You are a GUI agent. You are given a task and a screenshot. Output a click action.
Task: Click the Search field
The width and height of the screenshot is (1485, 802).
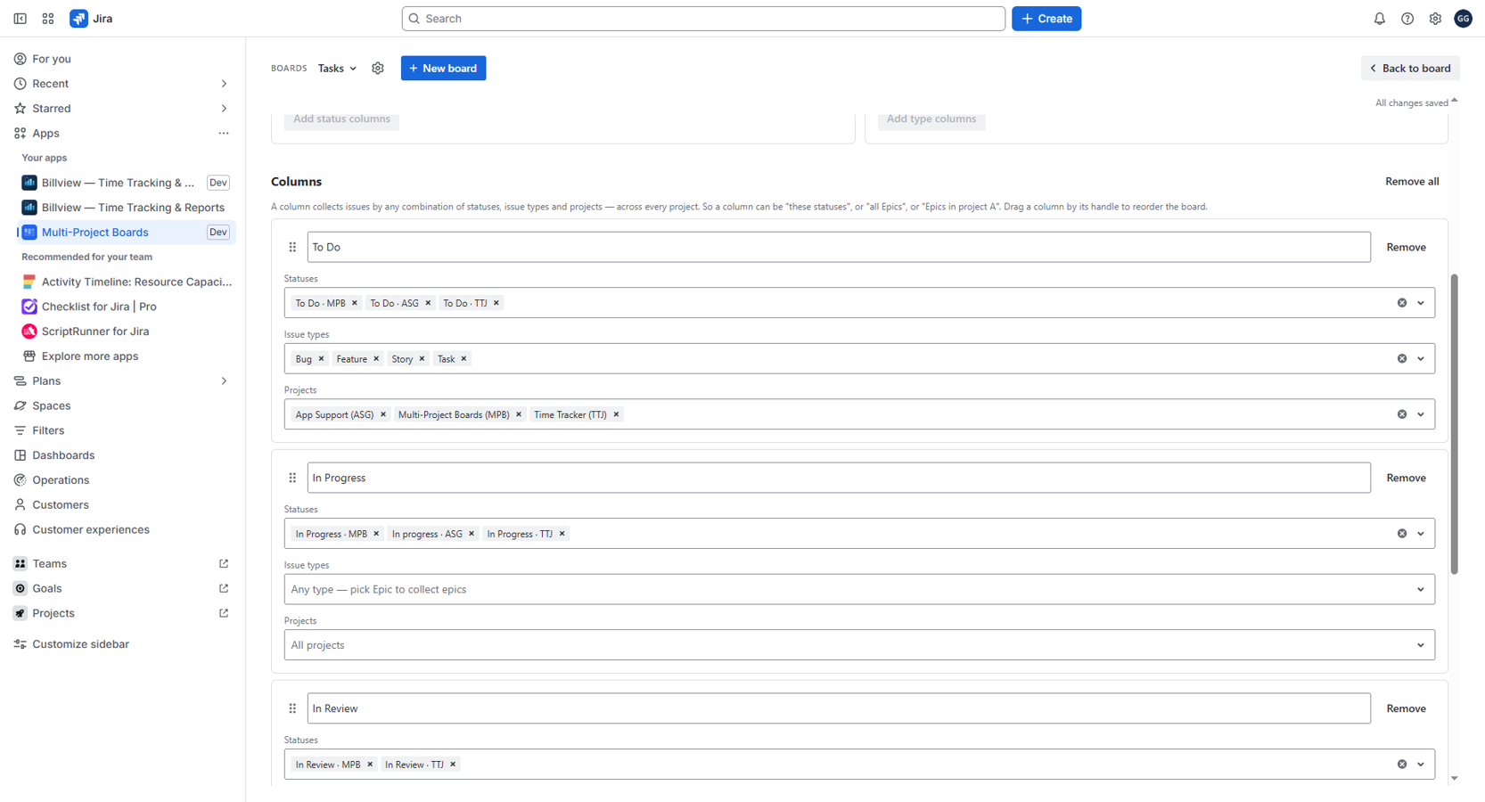(x=703, y=19)
